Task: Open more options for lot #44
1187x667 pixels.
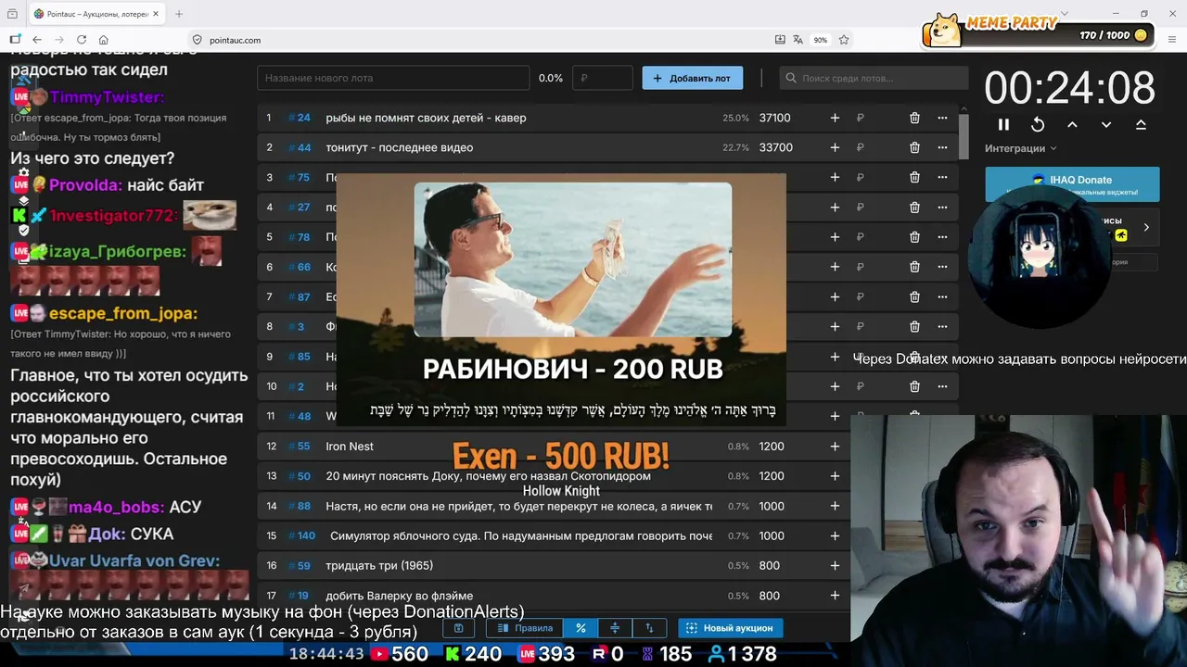Action: click(942, 147)
